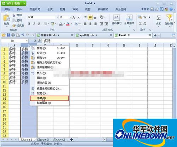The height and width of the screenshot is (147, 177).
Task: Choose 复制(C) in the context menu
Action: 50,48
